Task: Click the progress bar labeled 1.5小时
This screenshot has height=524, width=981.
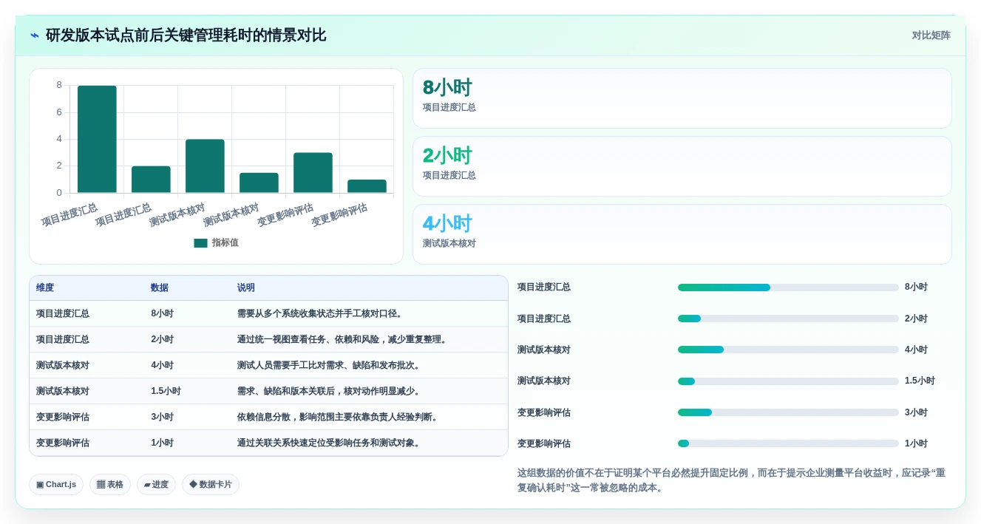Action: [x=788, y=381]
